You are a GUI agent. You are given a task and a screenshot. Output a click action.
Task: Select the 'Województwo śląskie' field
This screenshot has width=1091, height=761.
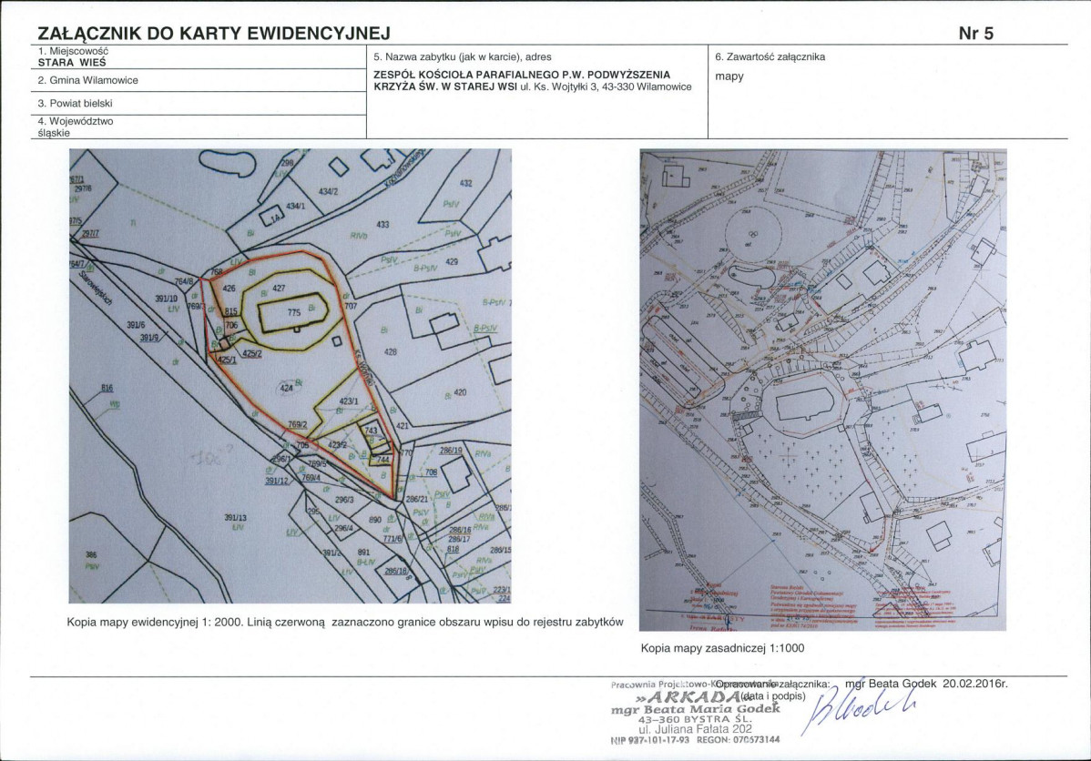tap(198, 127)
